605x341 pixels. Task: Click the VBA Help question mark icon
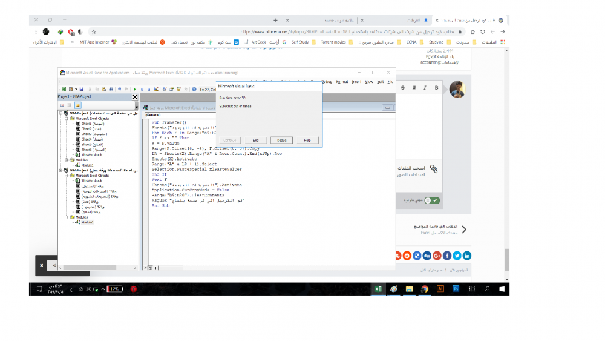point(194,89)
